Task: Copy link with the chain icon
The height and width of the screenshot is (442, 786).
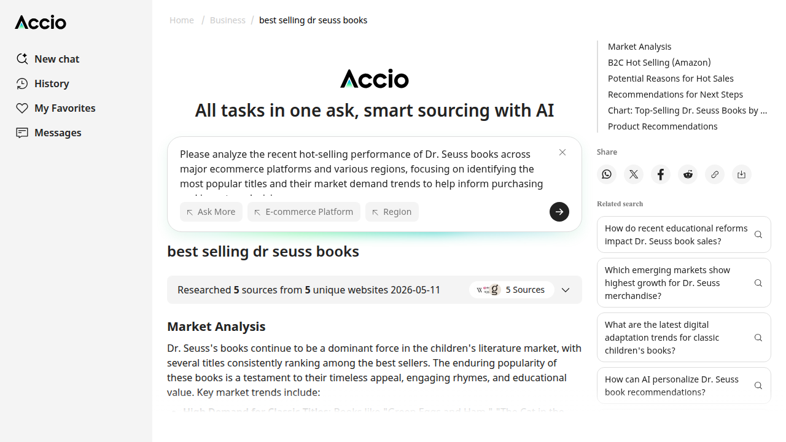Action: [x=715, y=174]
